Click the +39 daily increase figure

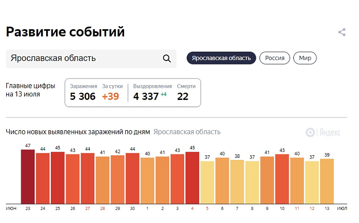pyautogui.click(x=110, y=96)
